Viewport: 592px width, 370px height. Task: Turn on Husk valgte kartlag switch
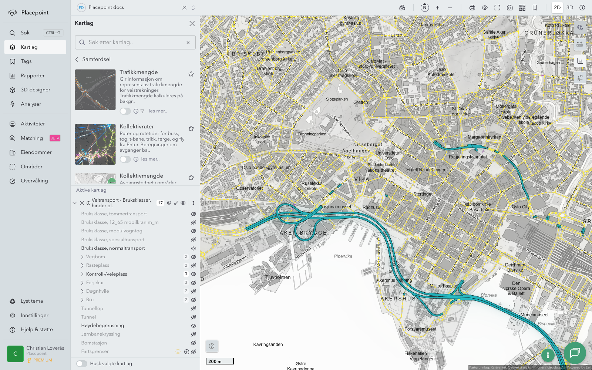(x=82, y=364)
